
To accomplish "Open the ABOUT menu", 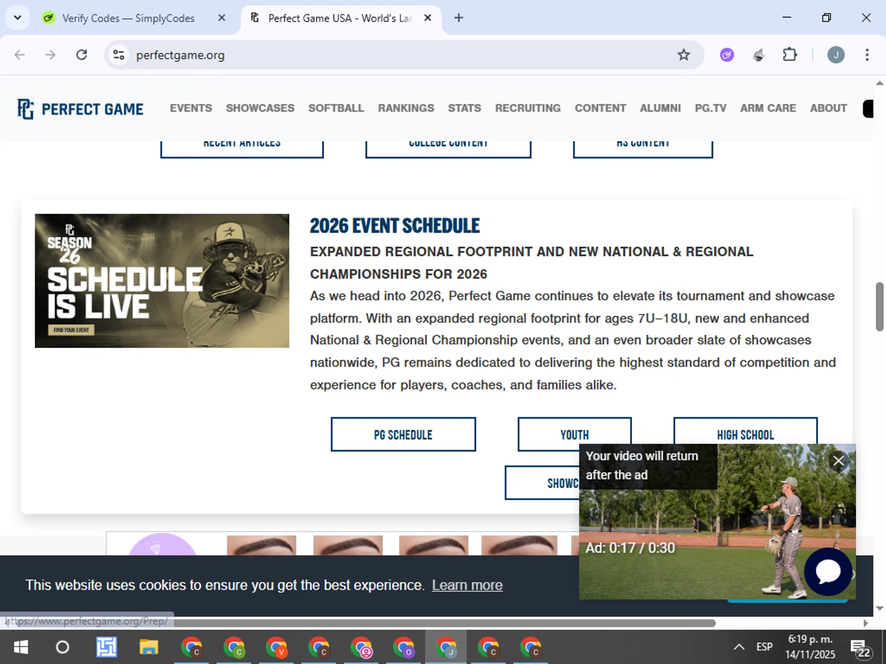I will pyautogui.click(x=828, y=108).
